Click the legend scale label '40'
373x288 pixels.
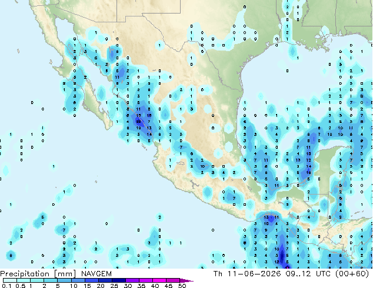[x=155, y=286]
